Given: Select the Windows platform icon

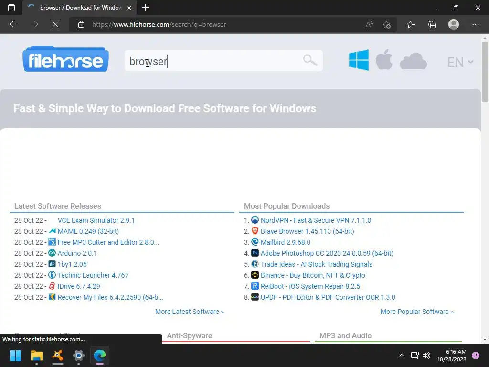Looking at the screenshot, I should 359,60.
